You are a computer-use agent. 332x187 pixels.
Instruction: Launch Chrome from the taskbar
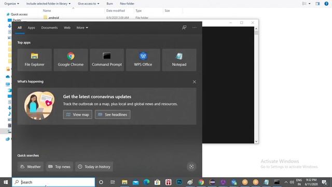pyautogui.click(x=201, y=182)
